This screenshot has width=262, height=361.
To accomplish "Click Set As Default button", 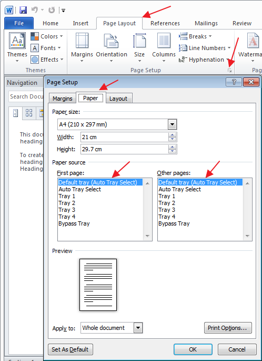I will (x=70, y=349).
